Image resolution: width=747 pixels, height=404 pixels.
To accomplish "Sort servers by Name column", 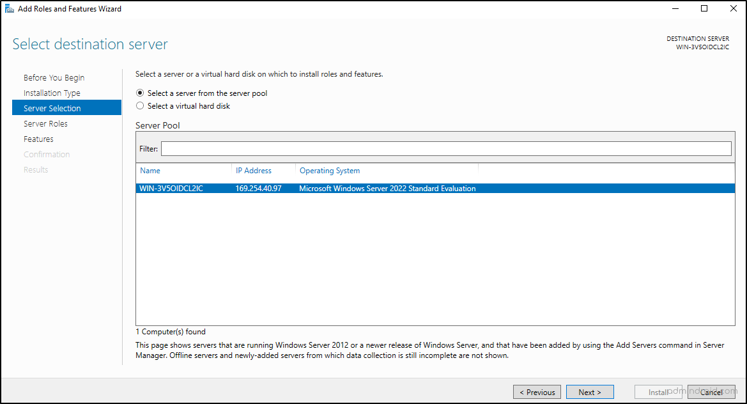I will coord(150,171).
